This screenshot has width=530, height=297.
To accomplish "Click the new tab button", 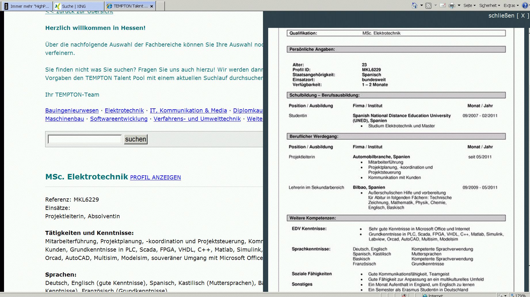I will click(160, 6).
